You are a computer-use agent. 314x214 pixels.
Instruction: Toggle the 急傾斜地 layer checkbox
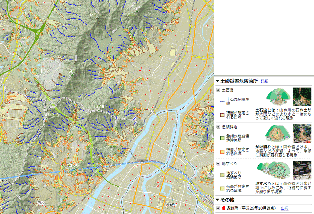tap(218, 127)
